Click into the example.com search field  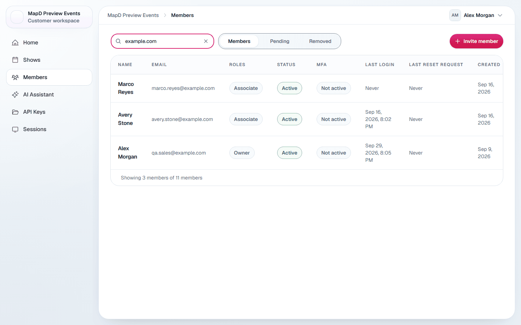pyautogui.click(x=162, y=41)
